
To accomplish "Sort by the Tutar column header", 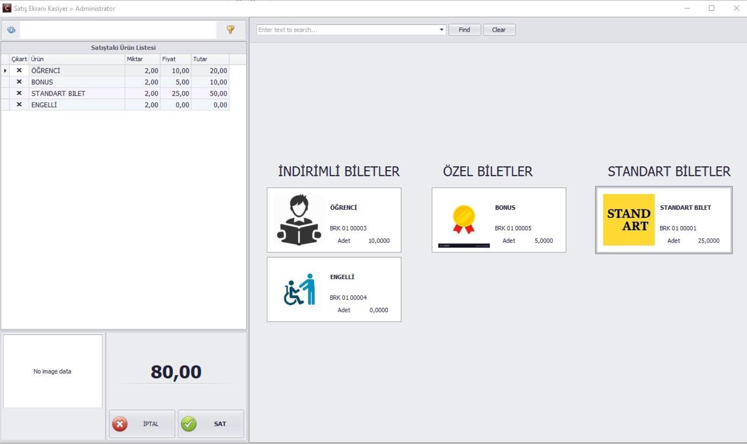I will (209, 59).
